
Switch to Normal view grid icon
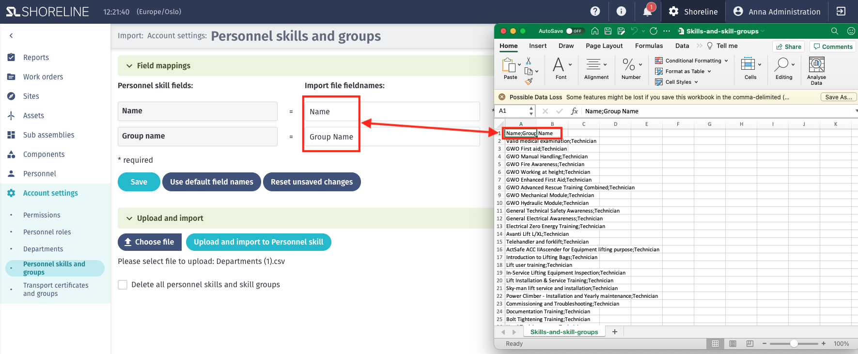coord(715,343)
